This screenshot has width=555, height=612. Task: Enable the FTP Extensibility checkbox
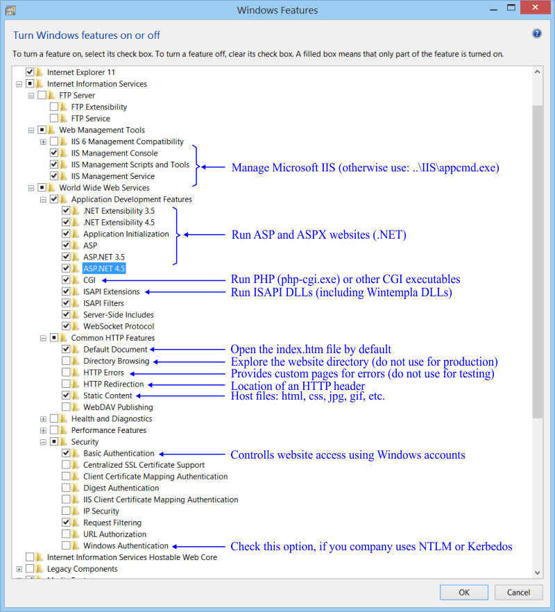[x=54, y=107]
